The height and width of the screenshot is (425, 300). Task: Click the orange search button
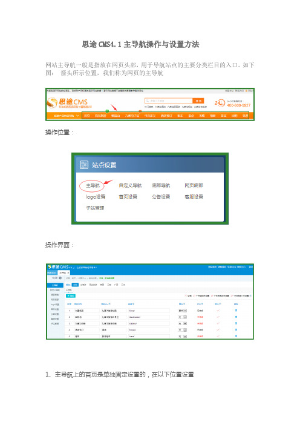pyautogui.click(x=198, y=100)
